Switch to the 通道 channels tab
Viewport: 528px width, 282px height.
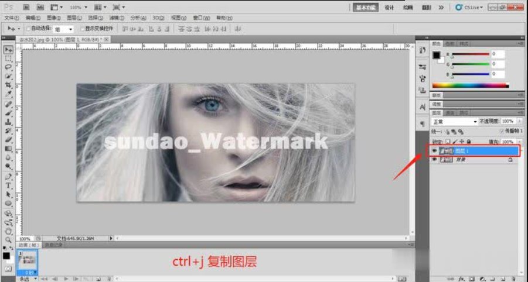[450, 113]
